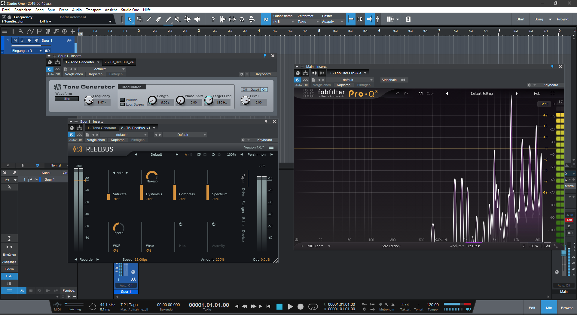Click Kopieren in Pro-Q 3 window
The image size is (577, 315).
[343, 85]
